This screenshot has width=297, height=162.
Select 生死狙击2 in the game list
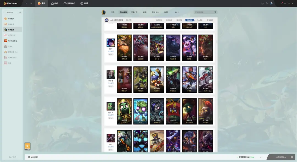coord(12,35)
